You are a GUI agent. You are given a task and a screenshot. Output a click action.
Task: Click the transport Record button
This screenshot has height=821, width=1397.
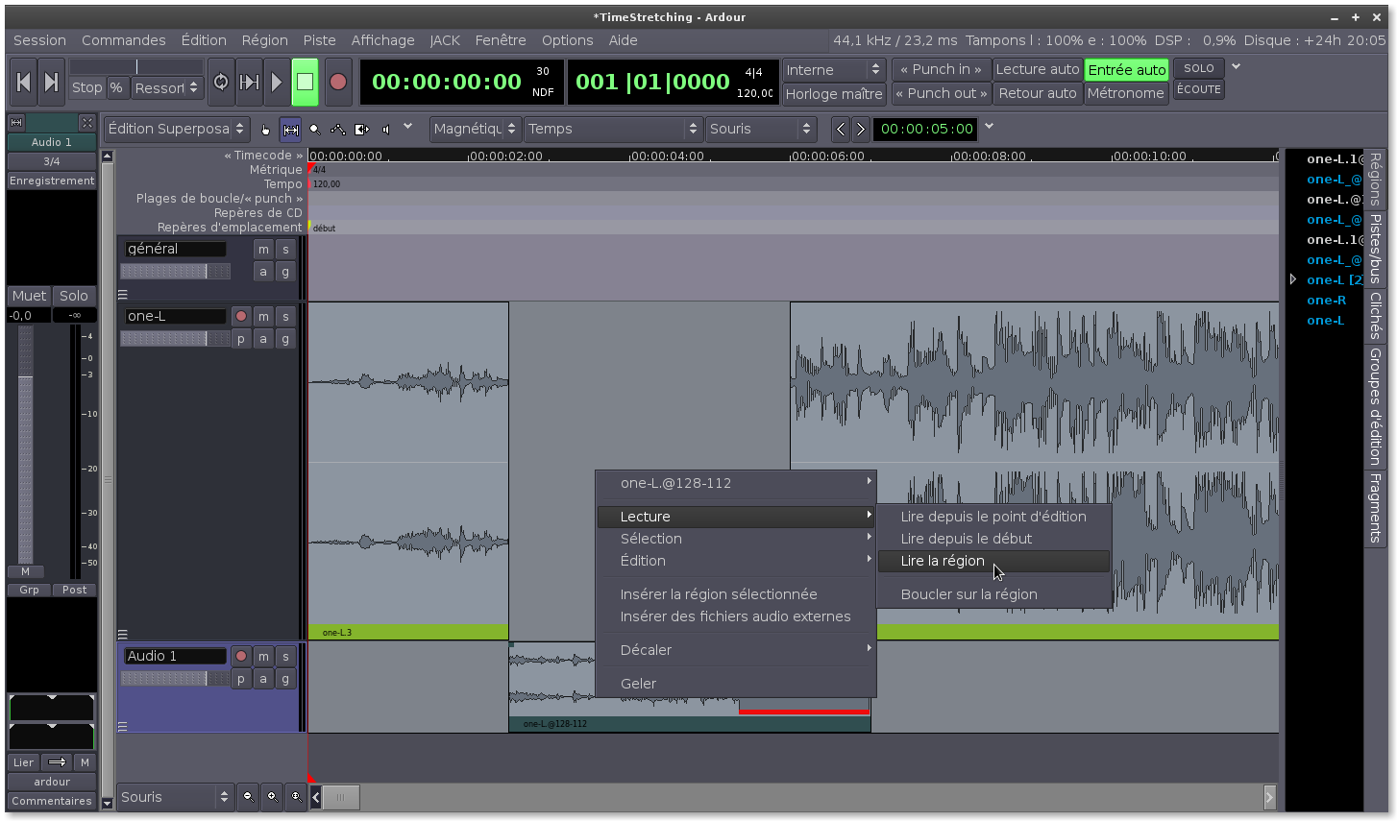(x=337, y=82)
